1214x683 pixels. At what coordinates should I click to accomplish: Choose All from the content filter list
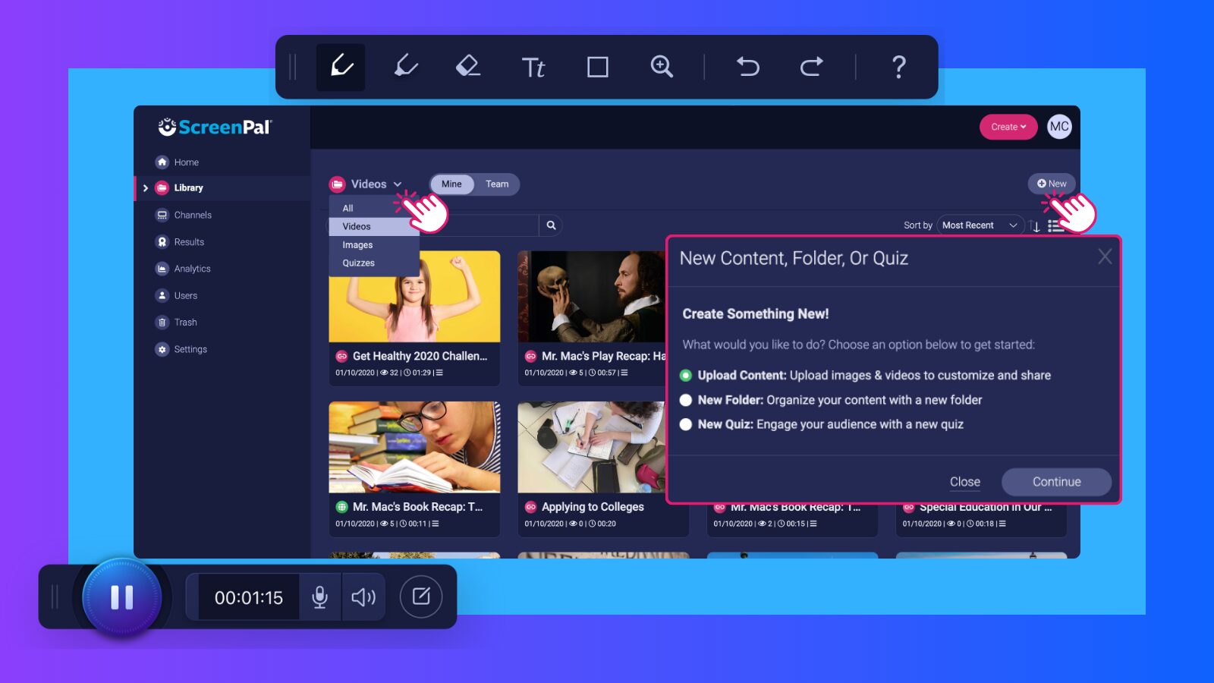pyautogui.click(x=348, y=208)
